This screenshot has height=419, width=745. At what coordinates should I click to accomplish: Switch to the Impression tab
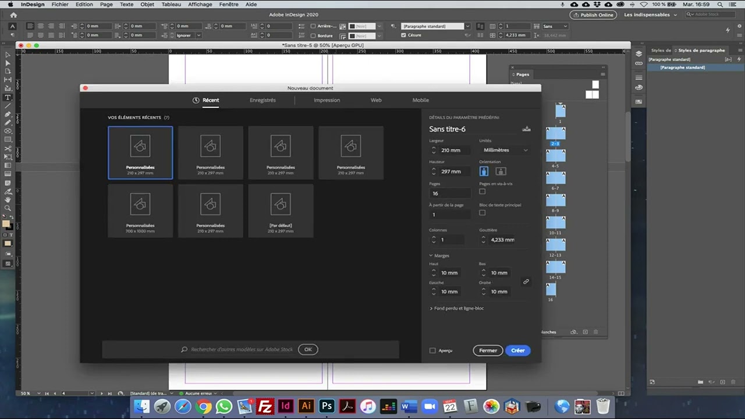pos(327,100)
